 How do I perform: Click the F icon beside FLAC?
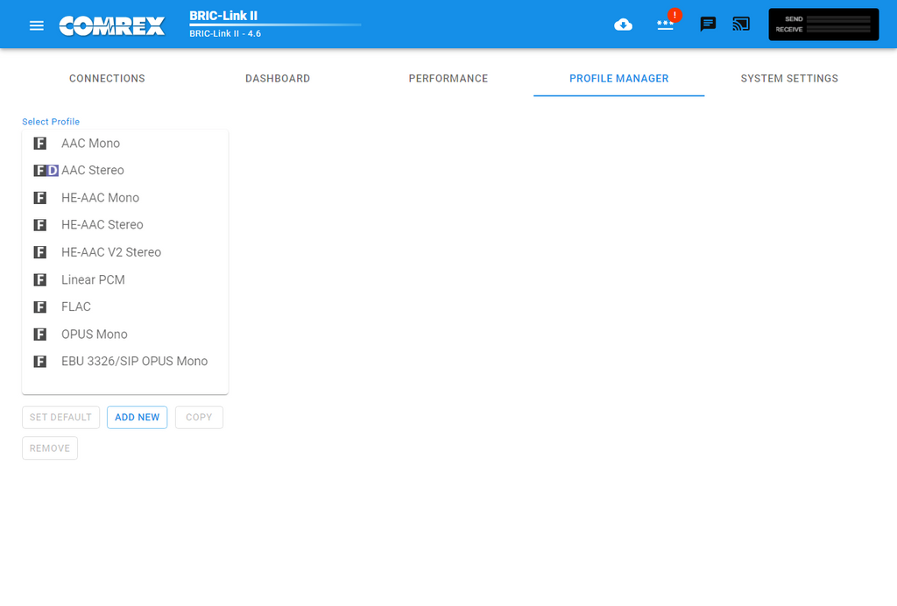40,307
